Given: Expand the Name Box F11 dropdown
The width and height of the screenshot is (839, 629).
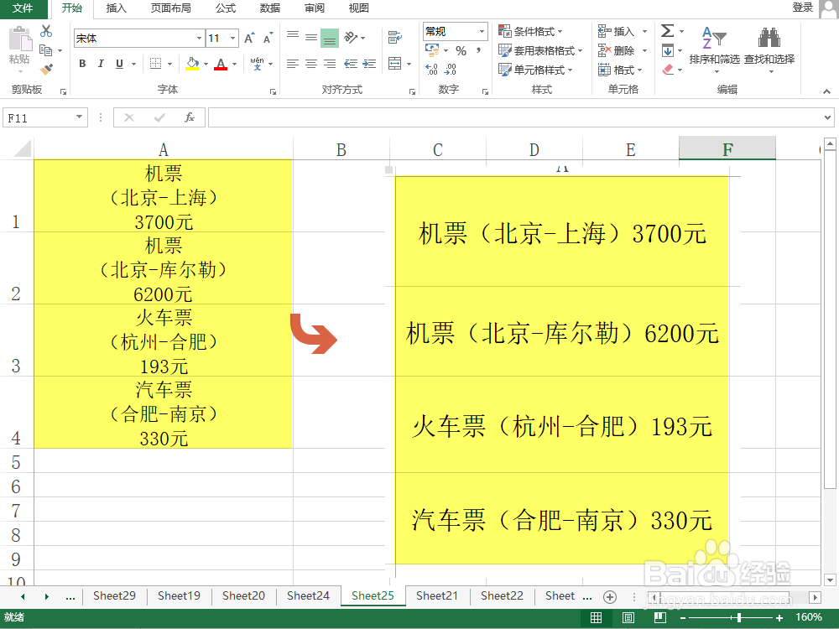Looking at the screenshot, I should pyautogui.click(x=79, y=117).
